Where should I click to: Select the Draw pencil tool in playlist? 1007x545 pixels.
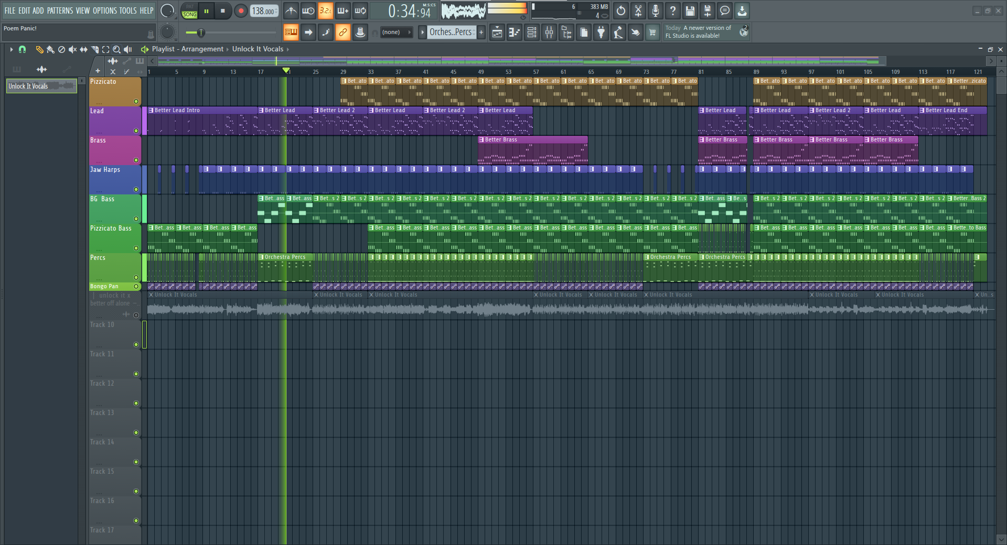[39, 49]
